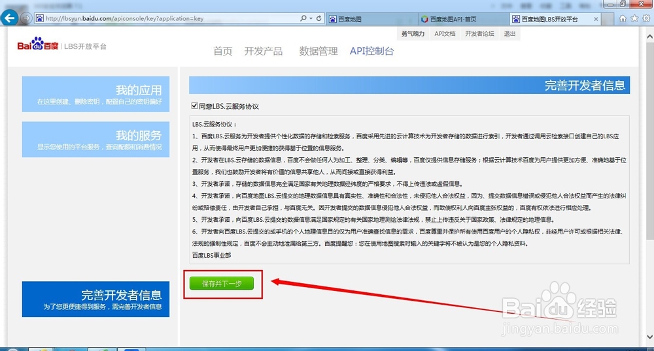This screenshot has width=654, height=351.
Task: Click the search magnifier in address bar
Action: click(x=303, y=18)
